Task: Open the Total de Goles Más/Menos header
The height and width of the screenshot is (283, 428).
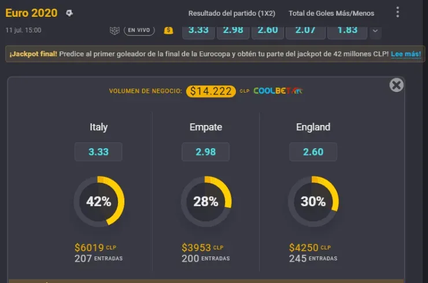Action: pos(331,13)
